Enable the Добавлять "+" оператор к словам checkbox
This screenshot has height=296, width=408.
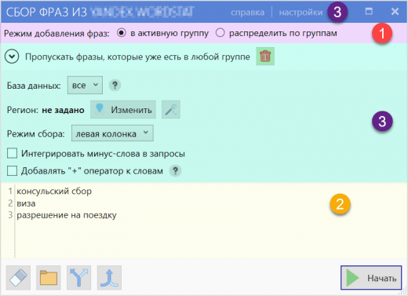pos(12,170)
